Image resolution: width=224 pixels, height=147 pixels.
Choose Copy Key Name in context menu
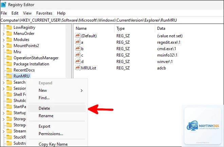[x=57, y=144]
